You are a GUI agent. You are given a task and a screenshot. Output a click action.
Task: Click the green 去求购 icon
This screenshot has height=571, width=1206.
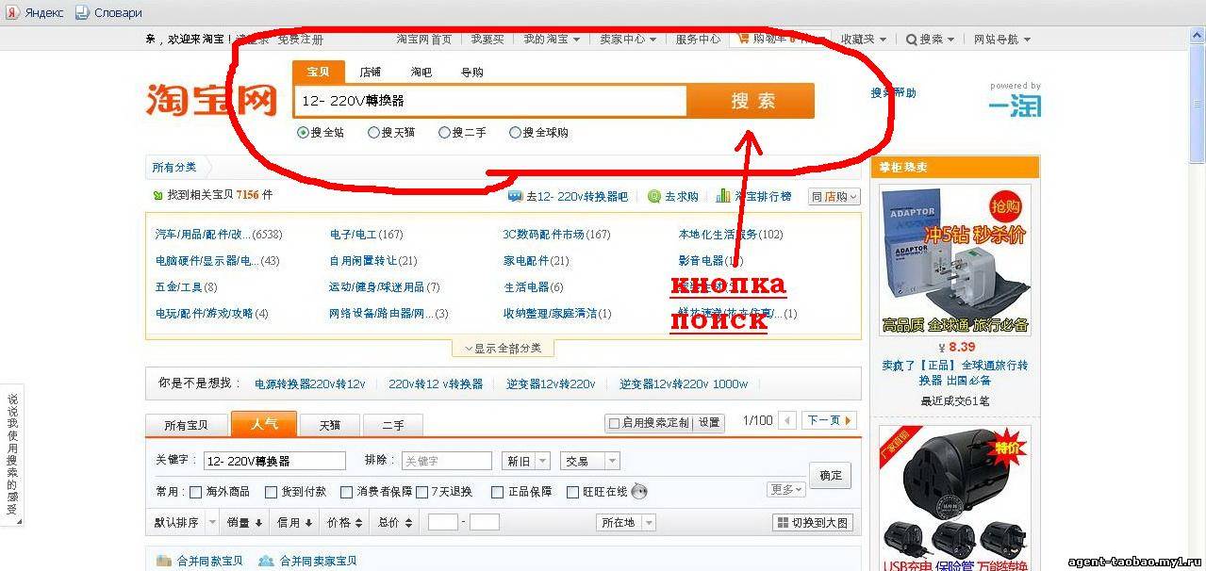pyautogui.click(x=654, y=196)
